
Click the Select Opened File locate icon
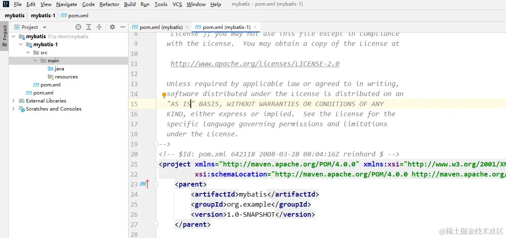[78, 27]
